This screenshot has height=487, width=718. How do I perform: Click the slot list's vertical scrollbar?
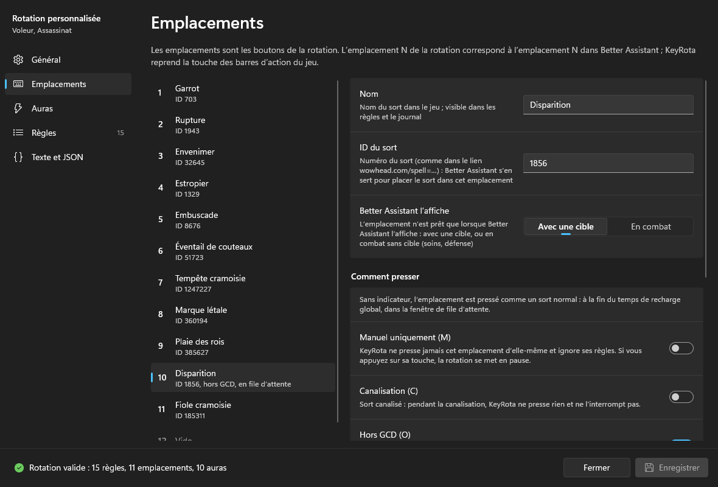(x=338, y=251)
